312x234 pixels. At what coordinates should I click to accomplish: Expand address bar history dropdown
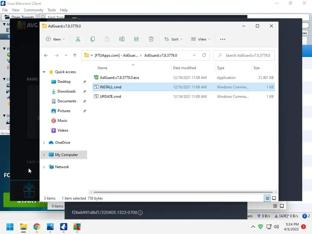pyautogui.click(x=194, y=55)
